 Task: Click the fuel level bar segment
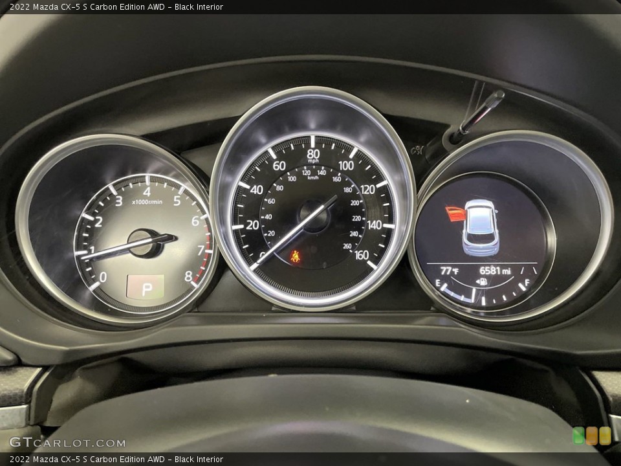(459, 294)
